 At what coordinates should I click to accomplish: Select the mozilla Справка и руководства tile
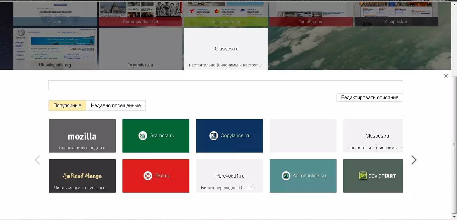pyautogui.click(x=82, y=136)
